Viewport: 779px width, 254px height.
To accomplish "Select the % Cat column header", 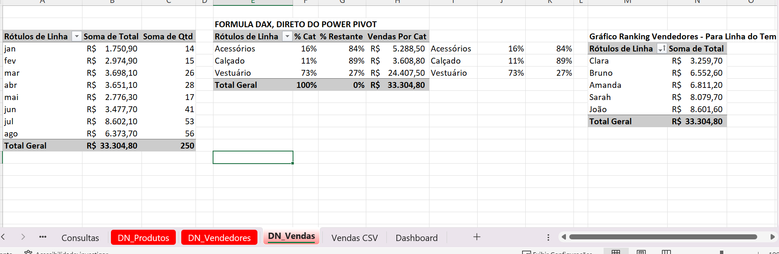I will click(306, 36).
